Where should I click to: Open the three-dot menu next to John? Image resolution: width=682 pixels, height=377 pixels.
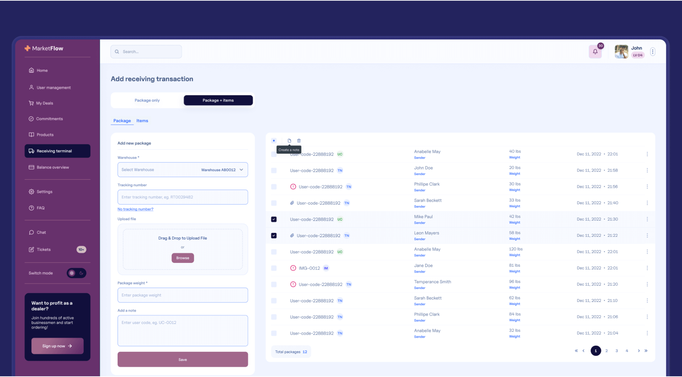pyautogui.click(x=653, y=51)
